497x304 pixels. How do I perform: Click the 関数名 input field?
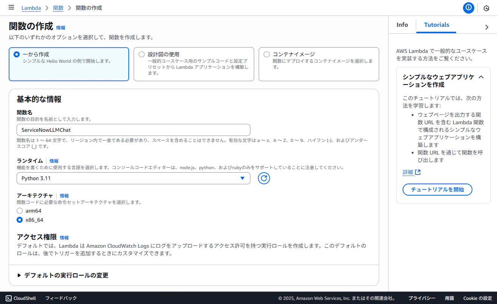tap(133, 130)
